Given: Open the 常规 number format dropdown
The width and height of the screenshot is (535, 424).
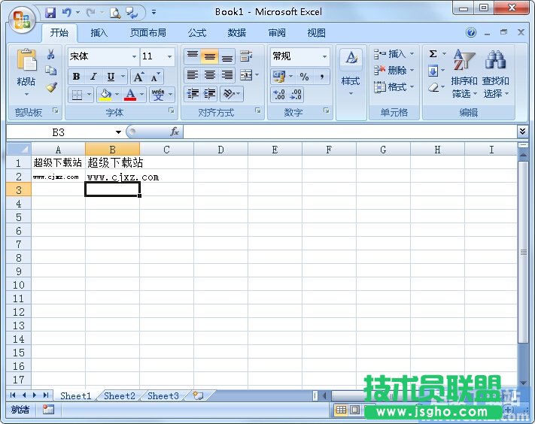Looking at the screenshot, I should click(x=324, y=56).
